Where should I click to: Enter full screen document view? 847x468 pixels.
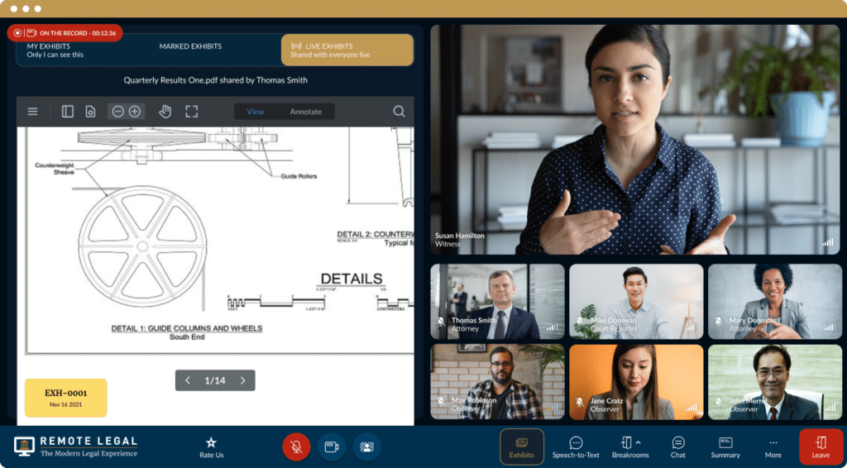click(x=192, y=112)
